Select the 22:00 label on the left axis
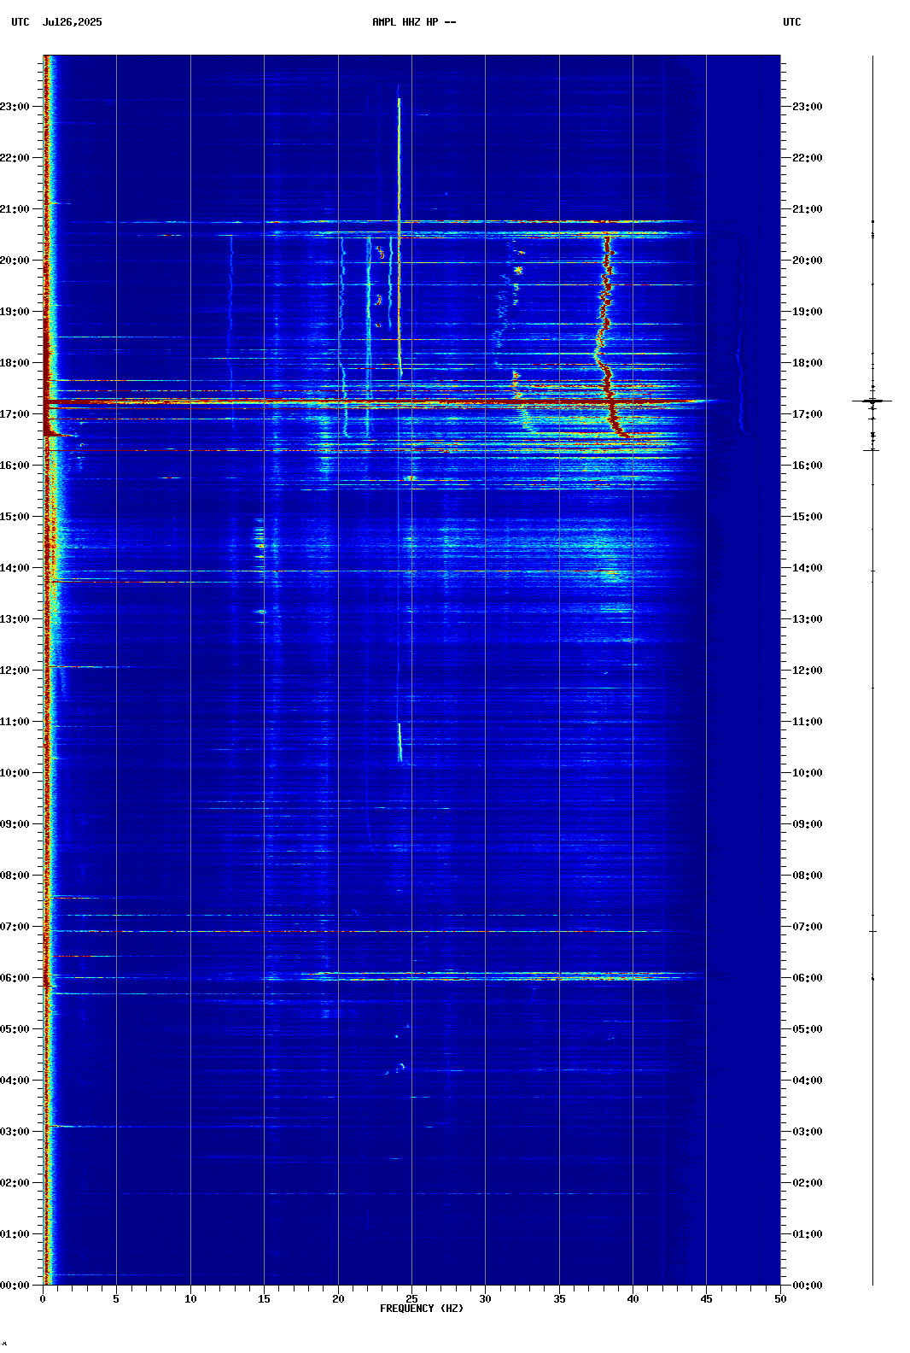910x1353 pixels. tap(15, 158)
